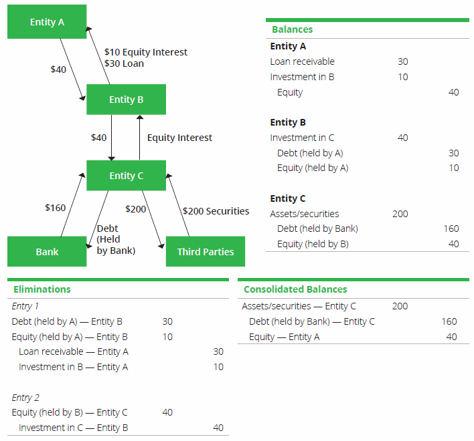Click the Eliminations section heading

pos(42,289)
